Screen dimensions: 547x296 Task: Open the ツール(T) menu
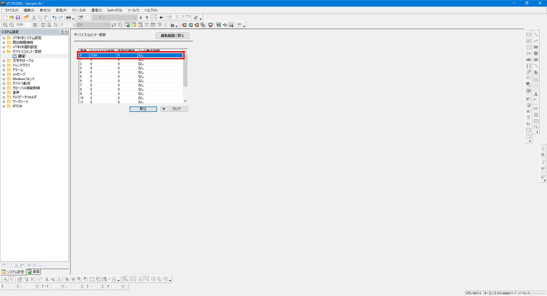tap(133, 10)
